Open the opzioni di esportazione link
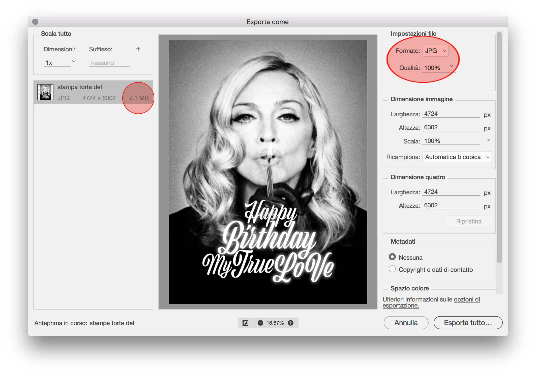This screenshot has width=536, height=376. pos(467,299)
